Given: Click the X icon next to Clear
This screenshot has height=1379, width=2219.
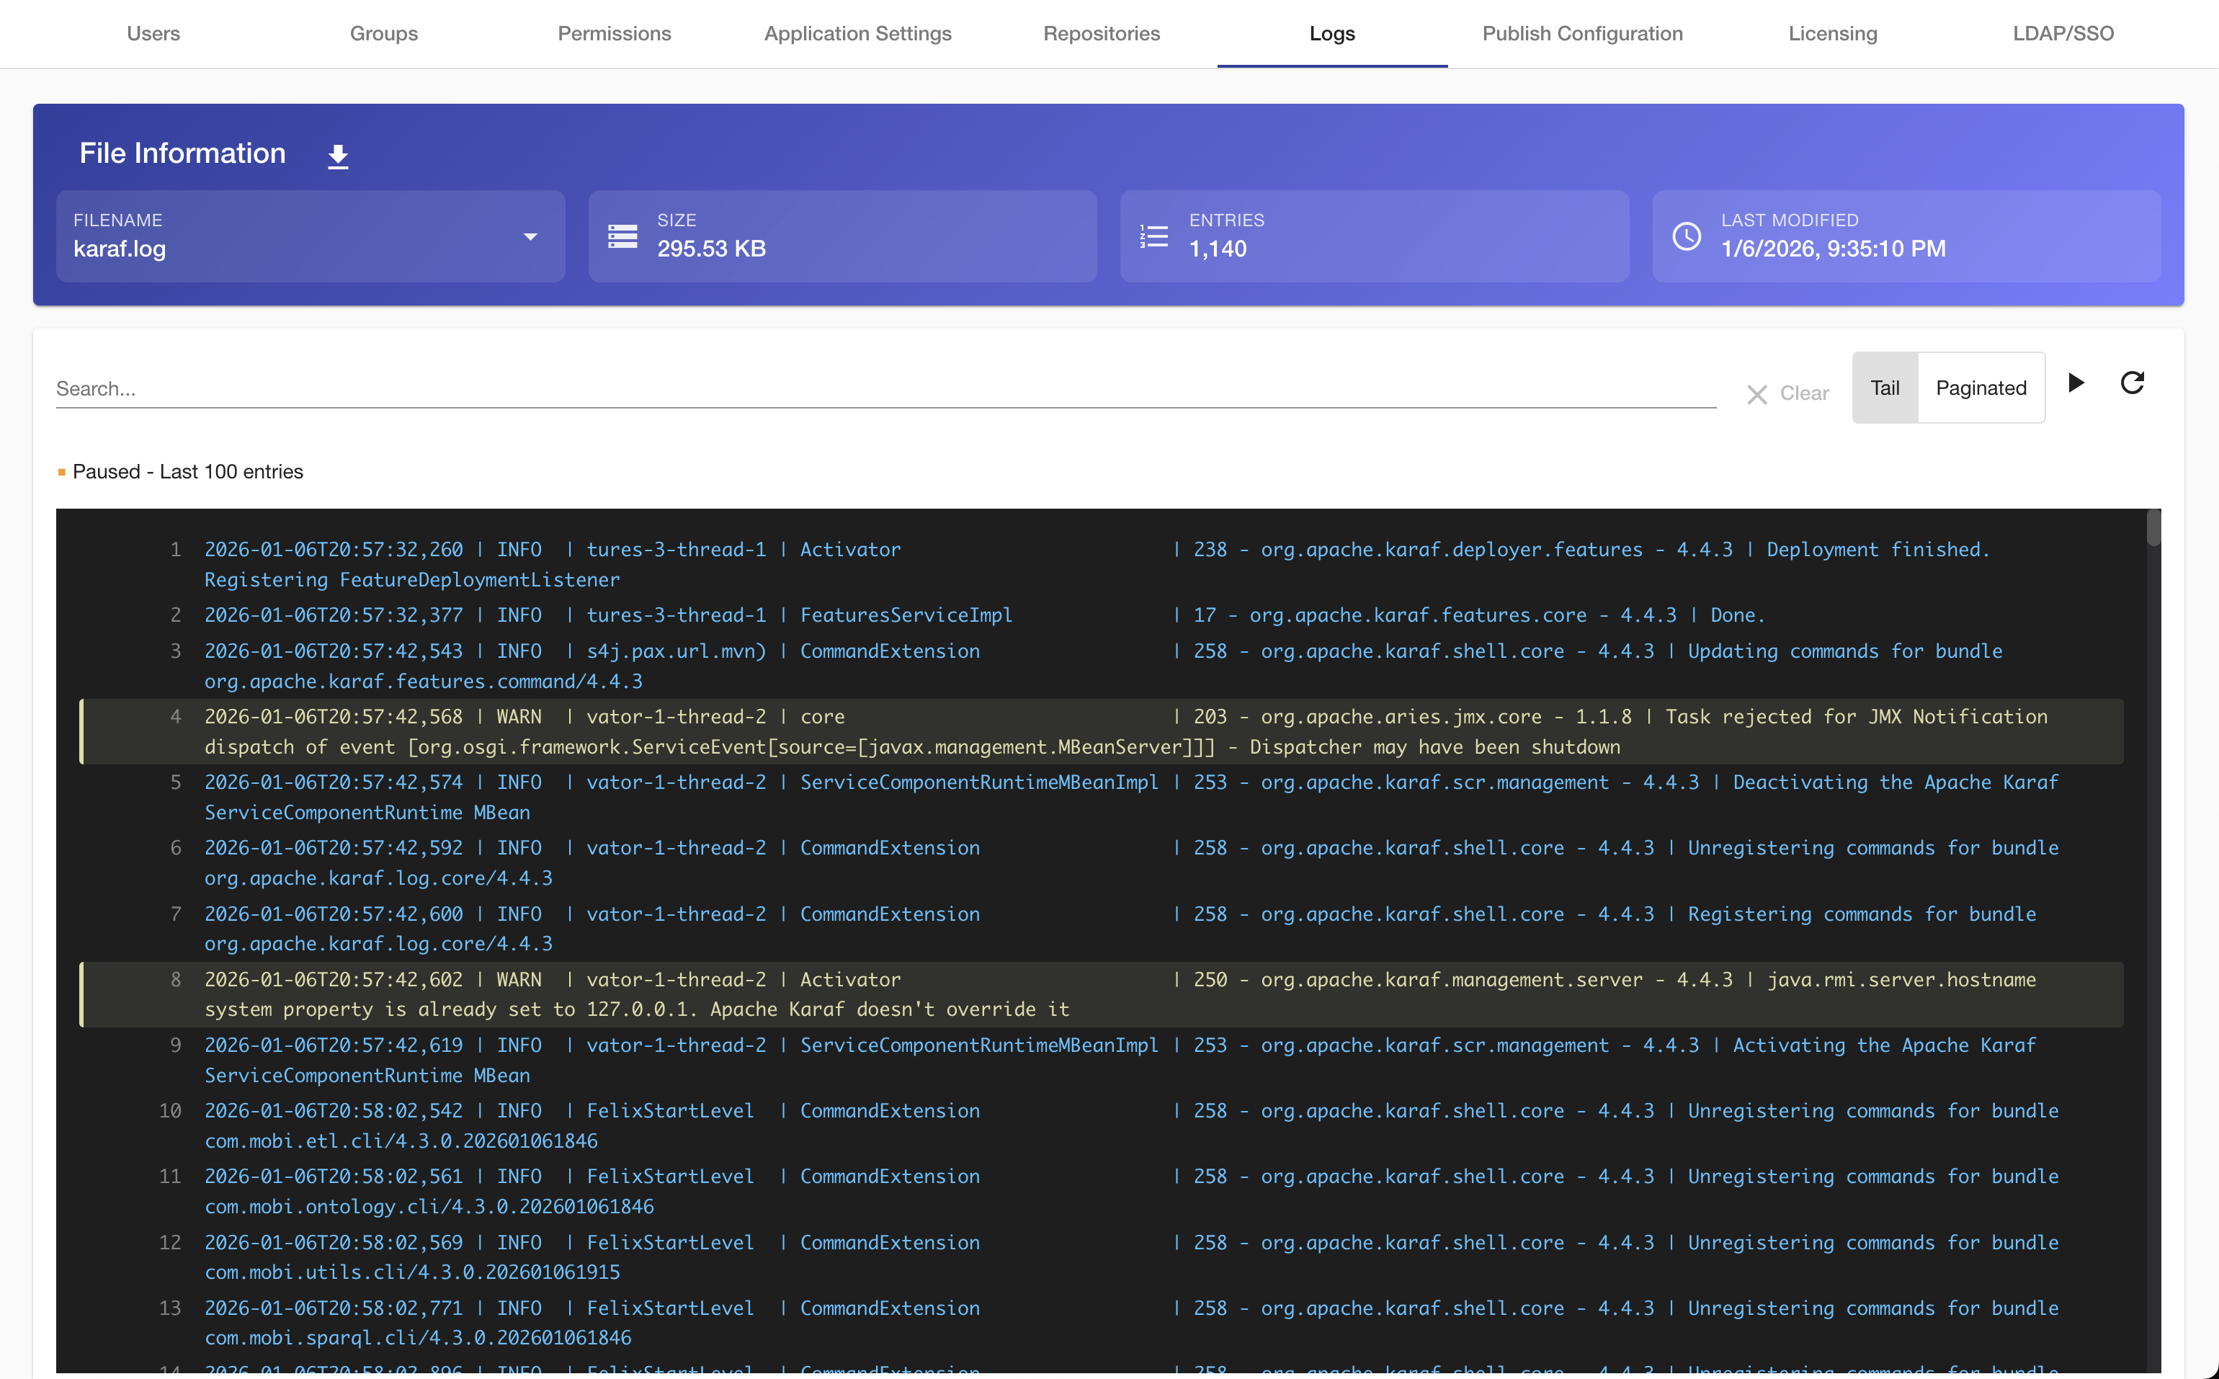Looking at the screenshot, I should (x=1756, y=394).
